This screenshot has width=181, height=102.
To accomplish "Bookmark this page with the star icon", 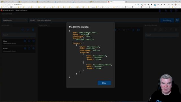I will click(x=138, y=5).
